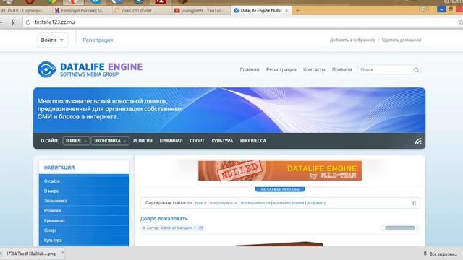Open Правила in the header
This screenshot has width=463, height=260.
[x=342, y=70]
